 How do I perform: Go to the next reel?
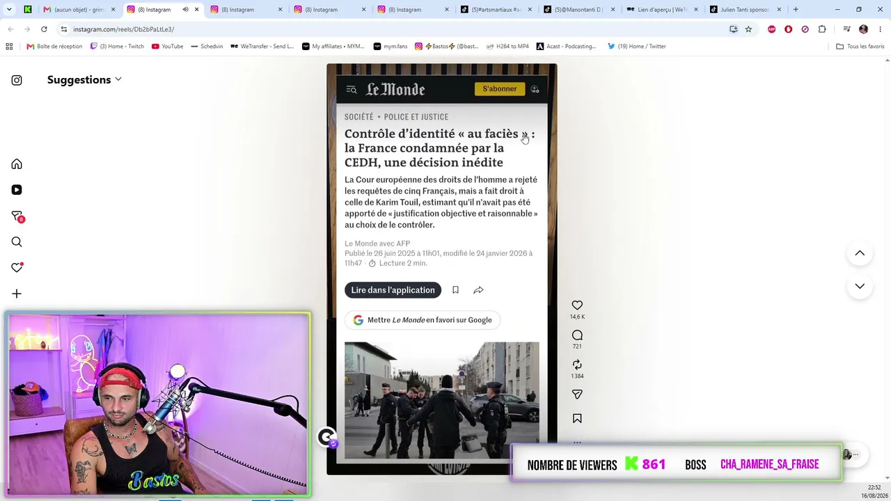pyautogui.click(x=860, y=286)
